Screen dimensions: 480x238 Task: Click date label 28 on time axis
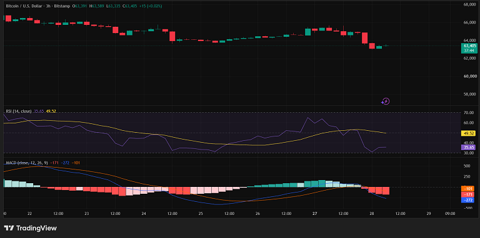[x=372, y=214]
